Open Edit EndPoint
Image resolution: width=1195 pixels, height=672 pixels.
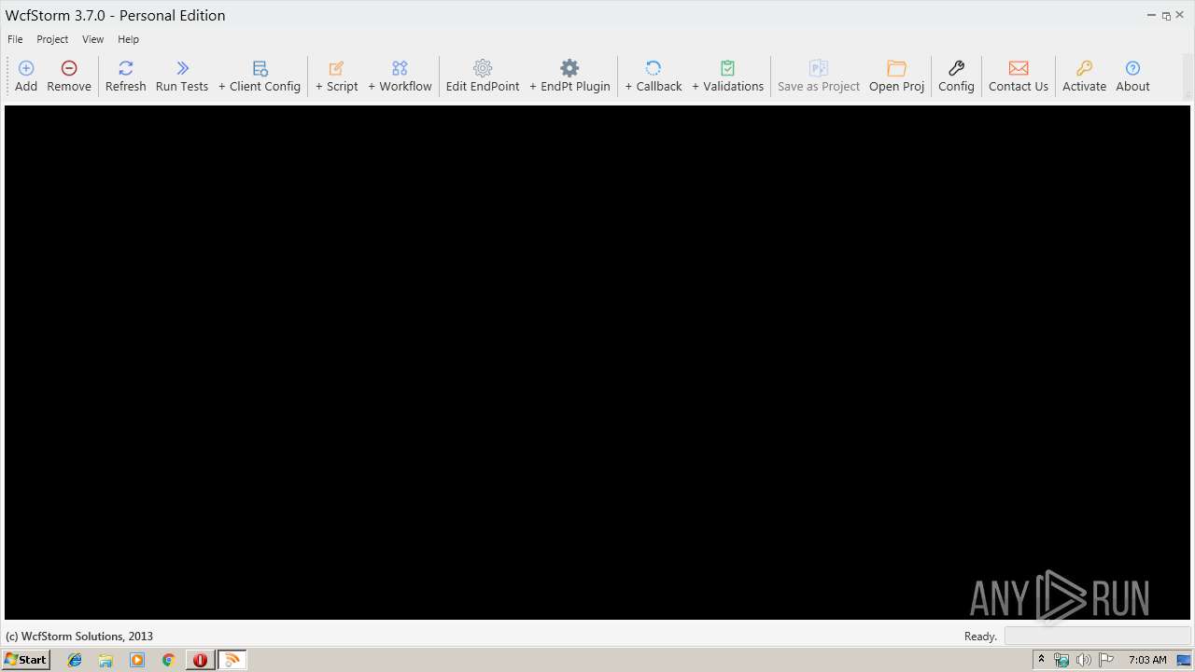click(483, 76)
